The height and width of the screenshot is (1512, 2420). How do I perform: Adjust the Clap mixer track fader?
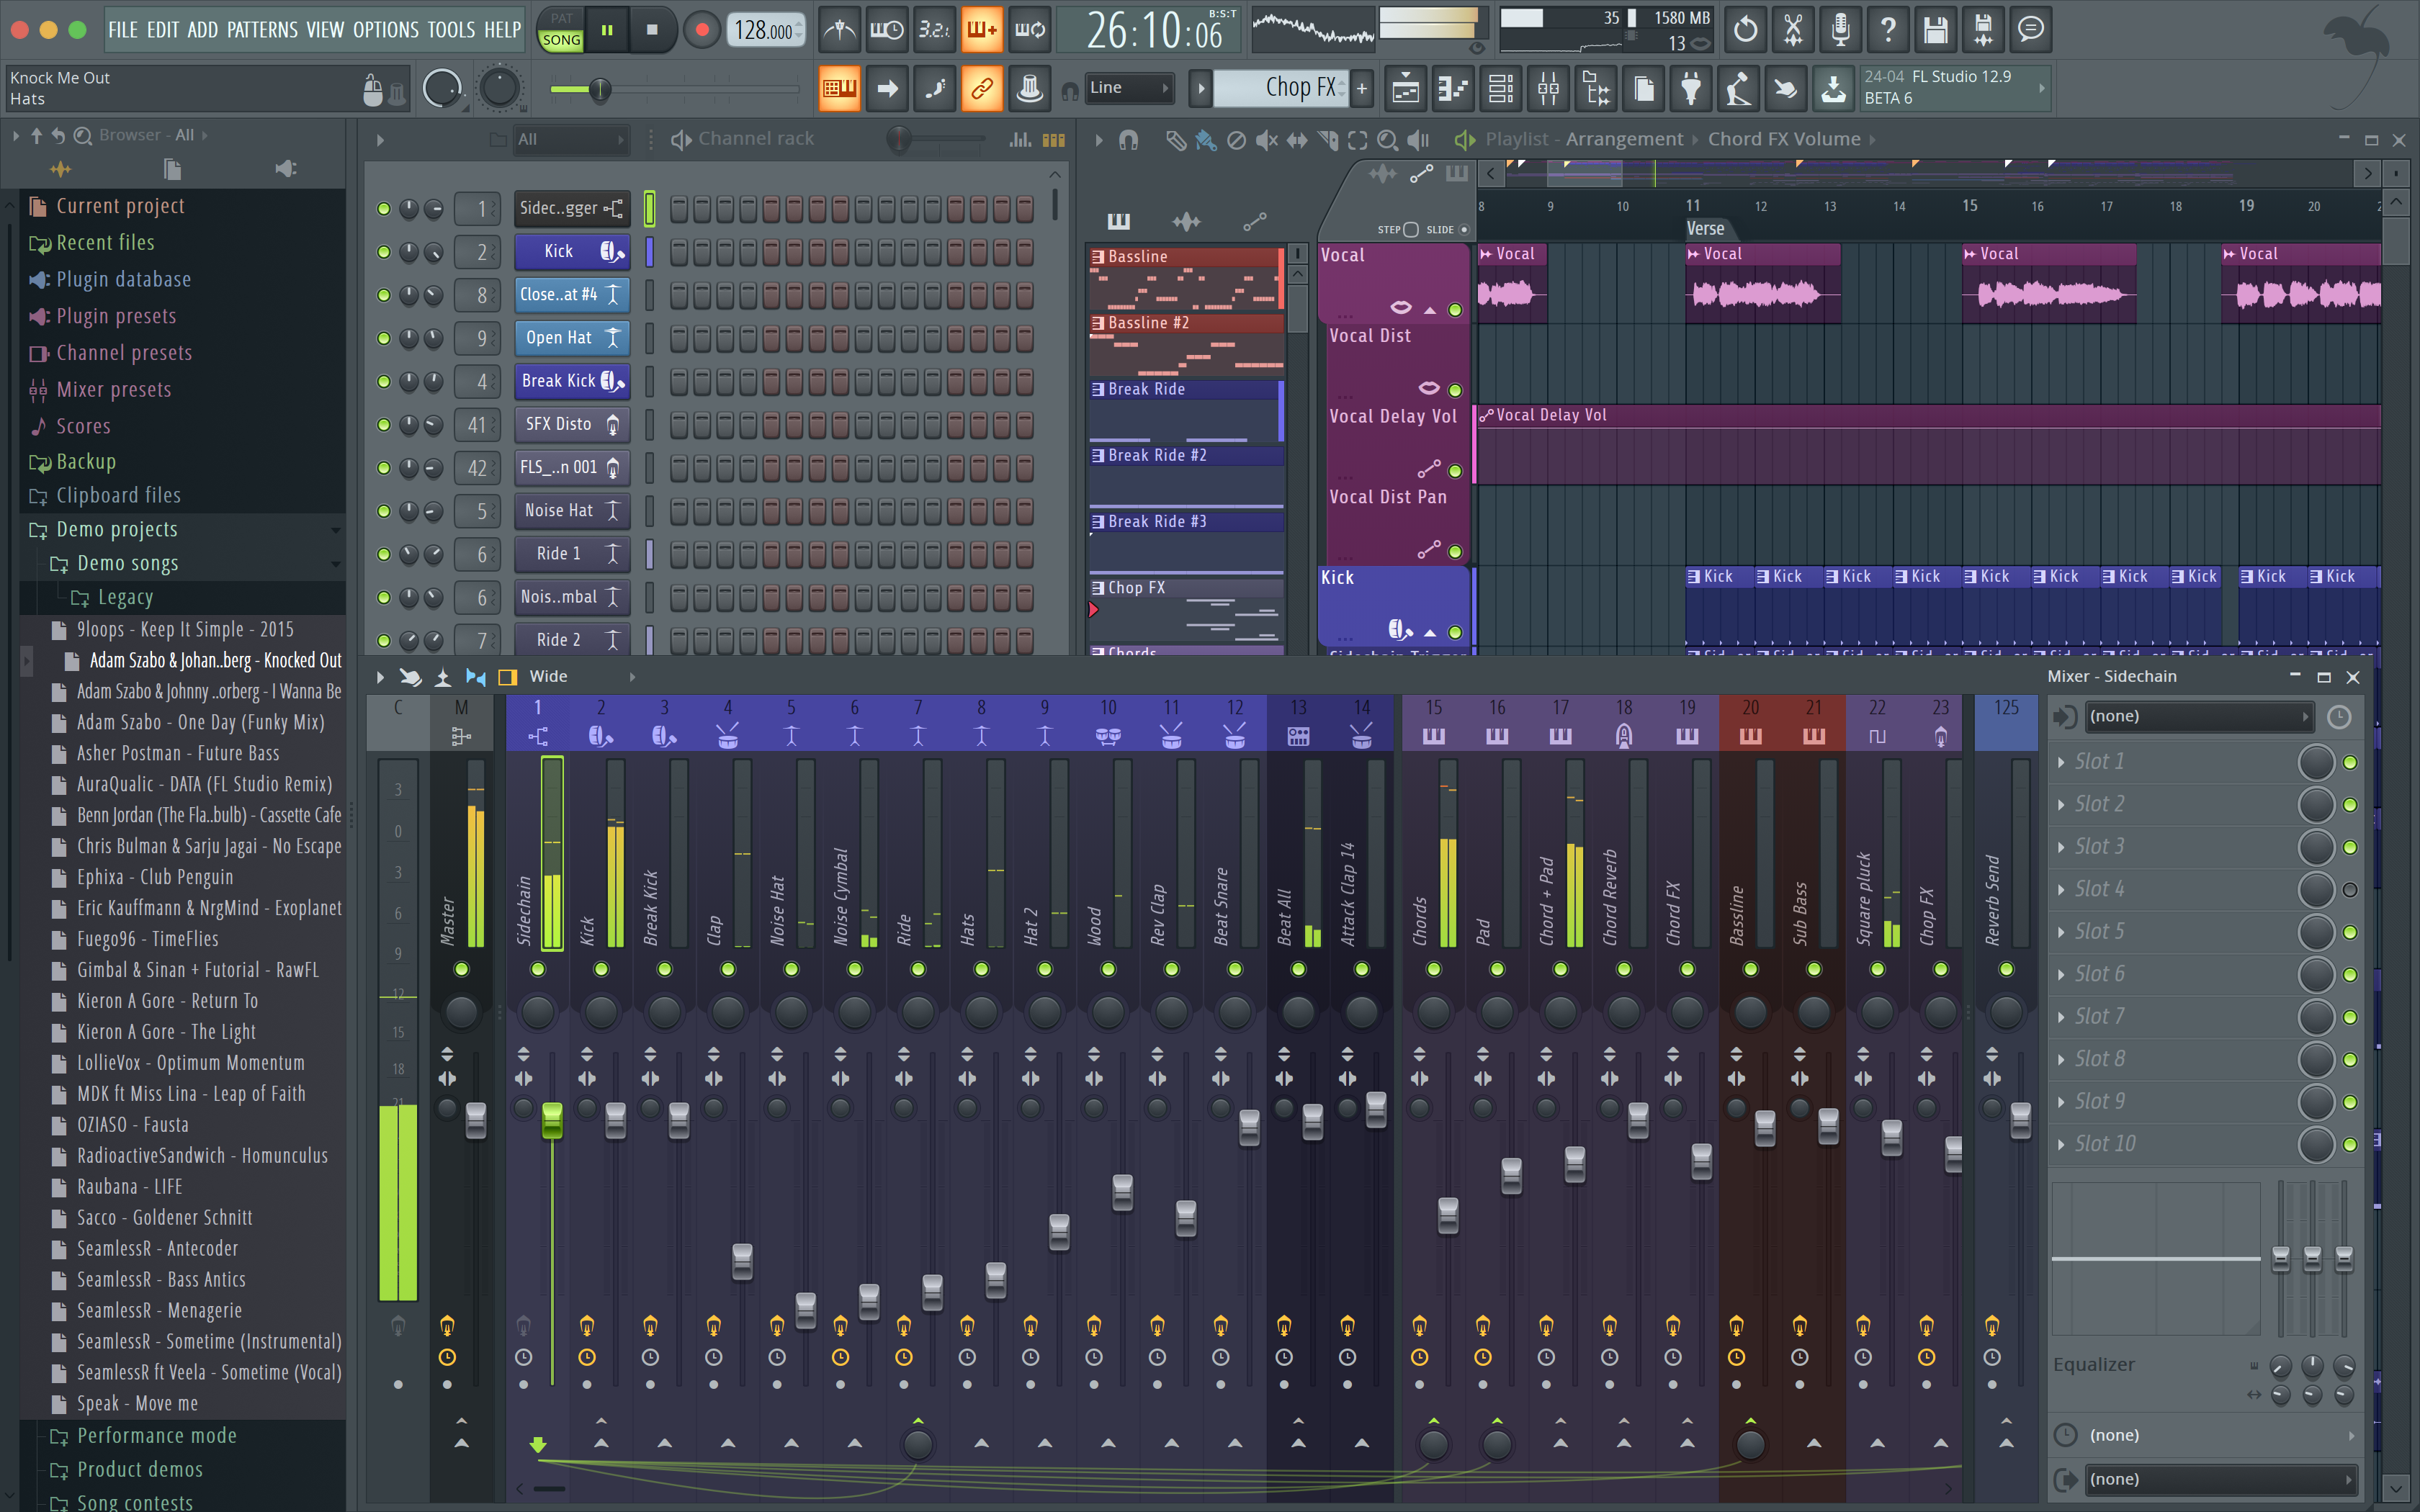[x=742, y=1261]
